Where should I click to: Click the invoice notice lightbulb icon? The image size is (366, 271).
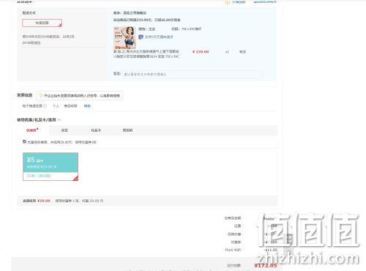(41, 95)
